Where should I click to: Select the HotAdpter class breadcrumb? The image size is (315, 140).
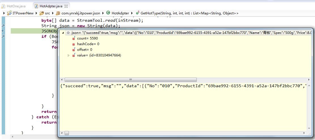click(x=120, y=13)
